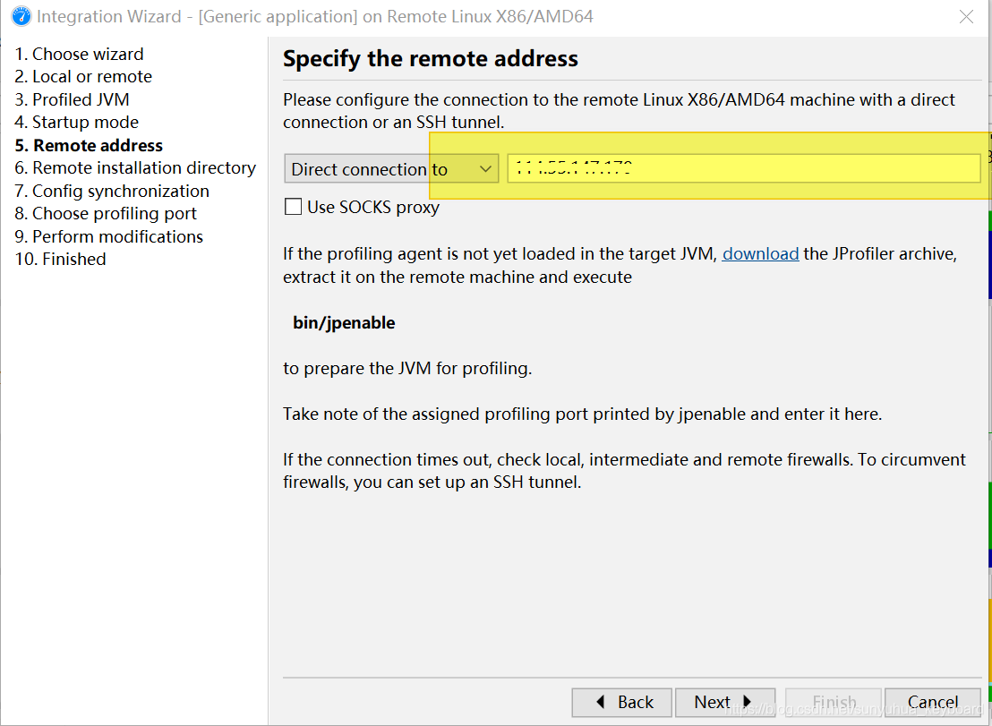Select step 6. Remote installation directory
Viewport: 992px width, 726px height.
135,167
